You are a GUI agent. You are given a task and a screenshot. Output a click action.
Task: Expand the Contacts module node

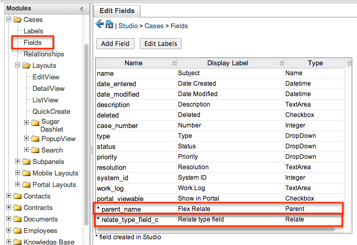tap(8, 196)
